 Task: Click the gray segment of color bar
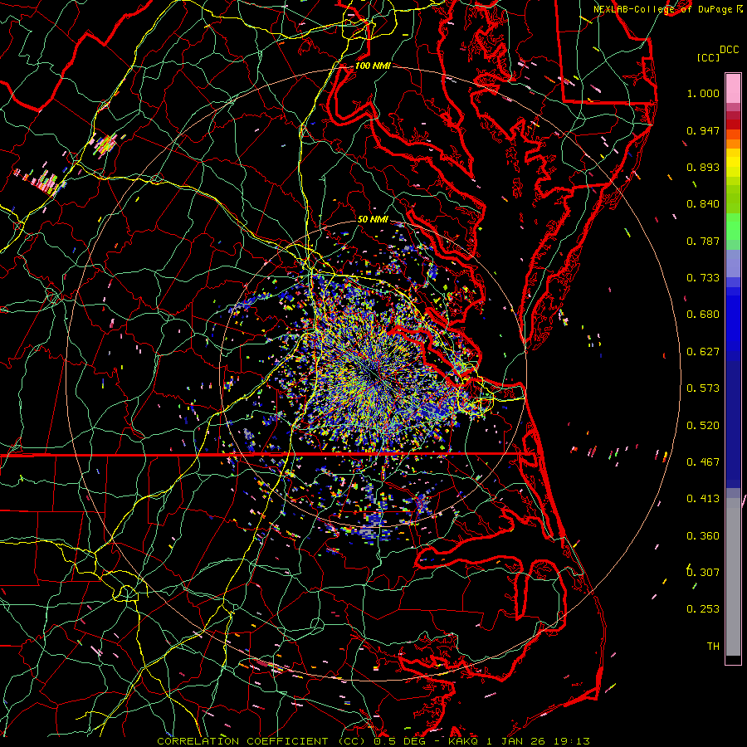[x=733, y=577]
